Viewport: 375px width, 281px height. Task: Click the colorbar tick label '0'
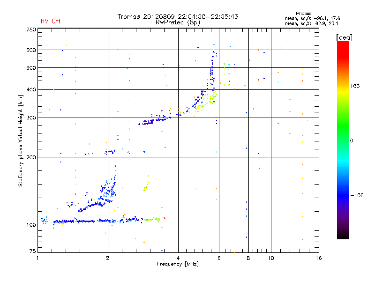coord(352,141)
